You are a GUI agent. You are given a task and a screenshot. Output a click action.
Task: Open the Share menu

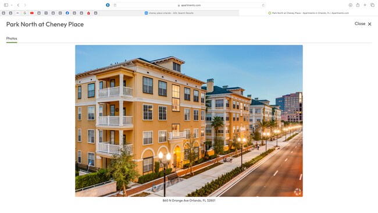point(358,5)
